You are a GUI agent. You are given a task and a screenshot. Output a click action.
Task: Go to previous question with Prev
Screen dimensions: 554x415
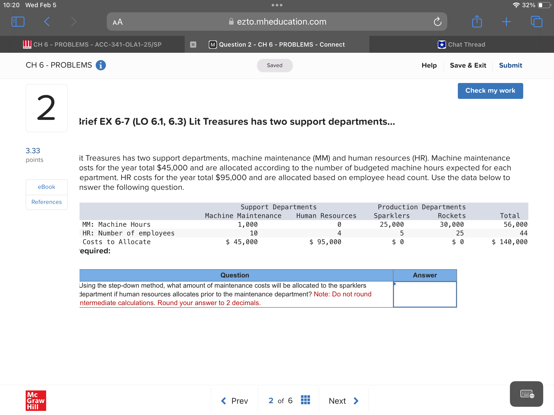pos(234,401)
